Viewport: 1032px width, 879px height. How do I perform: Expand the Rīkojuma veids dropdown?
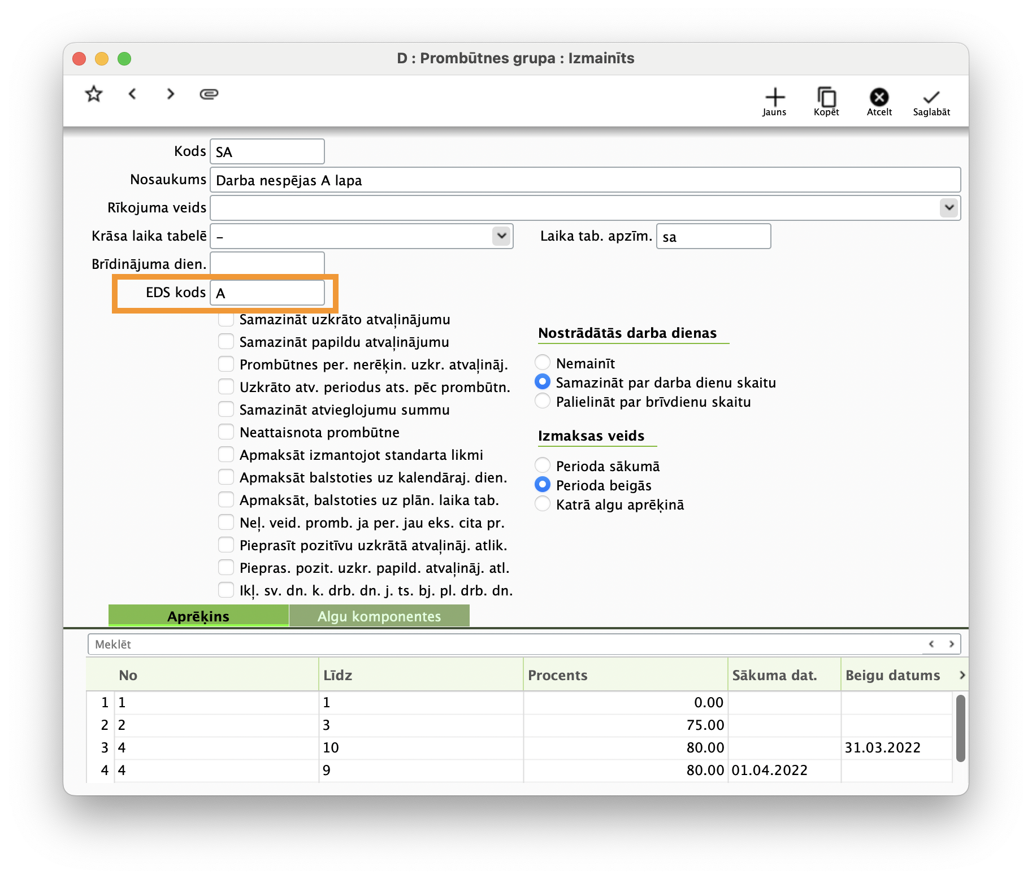(x=949, y=207)
